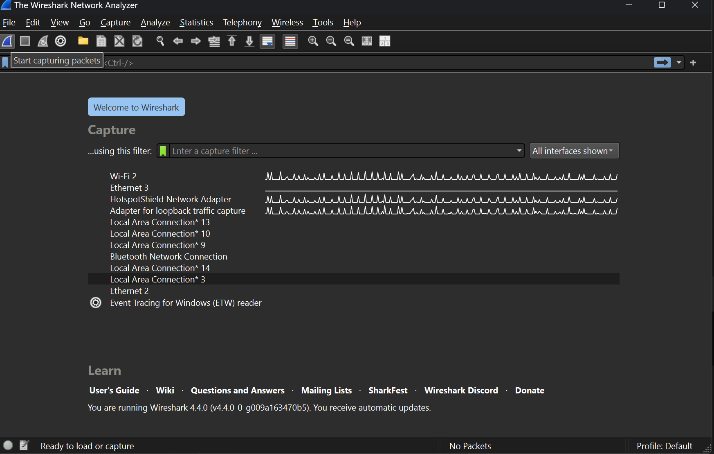The height and width of the screenshot is (454, 714).
Task: Expand display filter history dropdown arrow
Action: coord(679,63)
